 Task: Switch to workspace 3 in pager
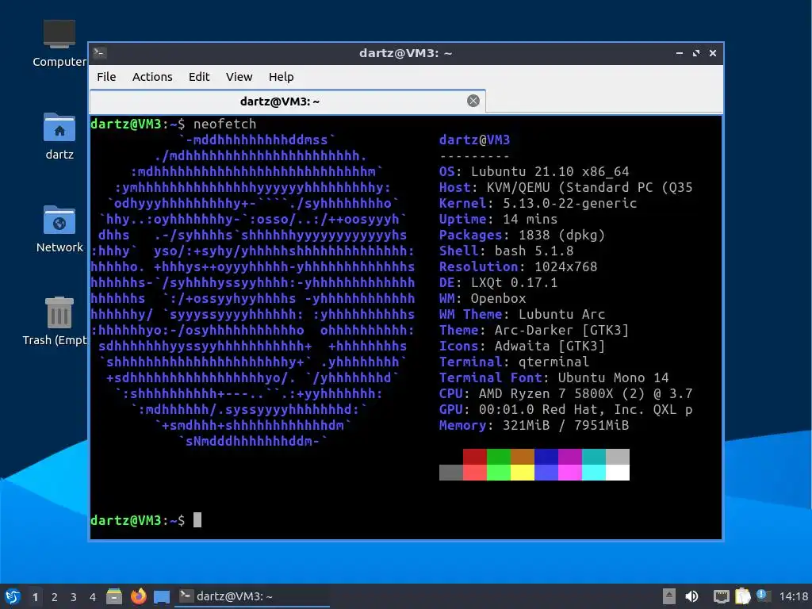click(x=74, y=597)
